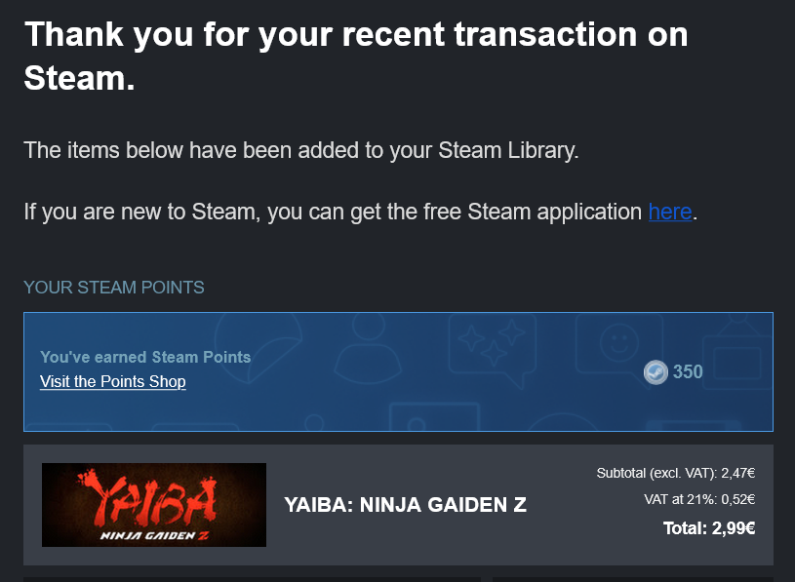Open the 'here' Steam application download link
The width and height of the screenshot is (795, 582).
pos(670,212)
